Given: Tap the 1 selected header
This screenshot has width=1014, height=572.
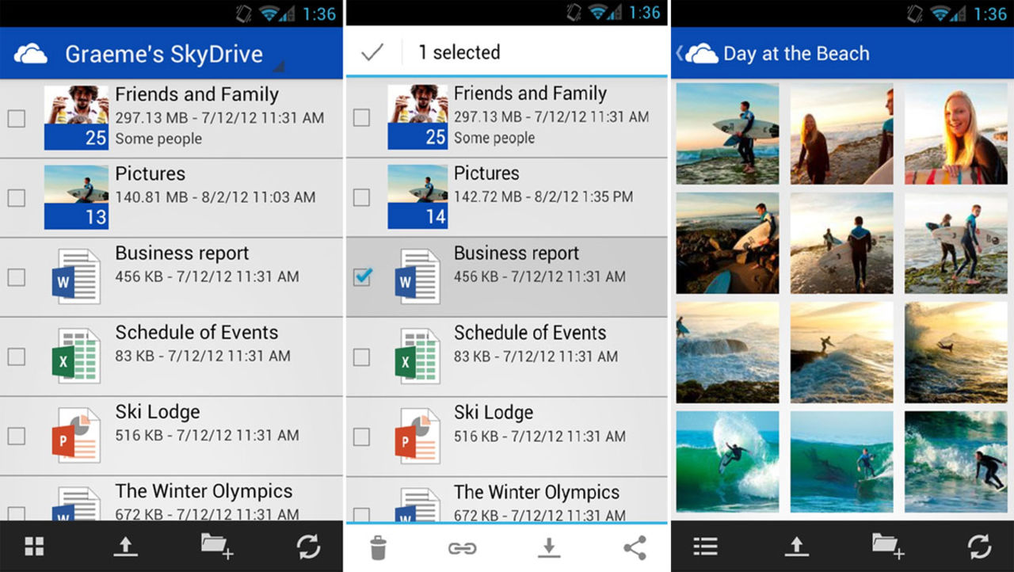Looking at the screenshot, I should pyautogui.click(x=457, y=52).
